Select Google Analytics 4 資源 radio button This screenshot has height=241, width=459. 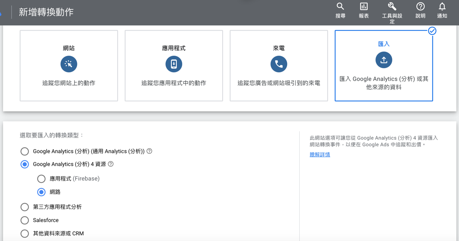tap(25, 164)
